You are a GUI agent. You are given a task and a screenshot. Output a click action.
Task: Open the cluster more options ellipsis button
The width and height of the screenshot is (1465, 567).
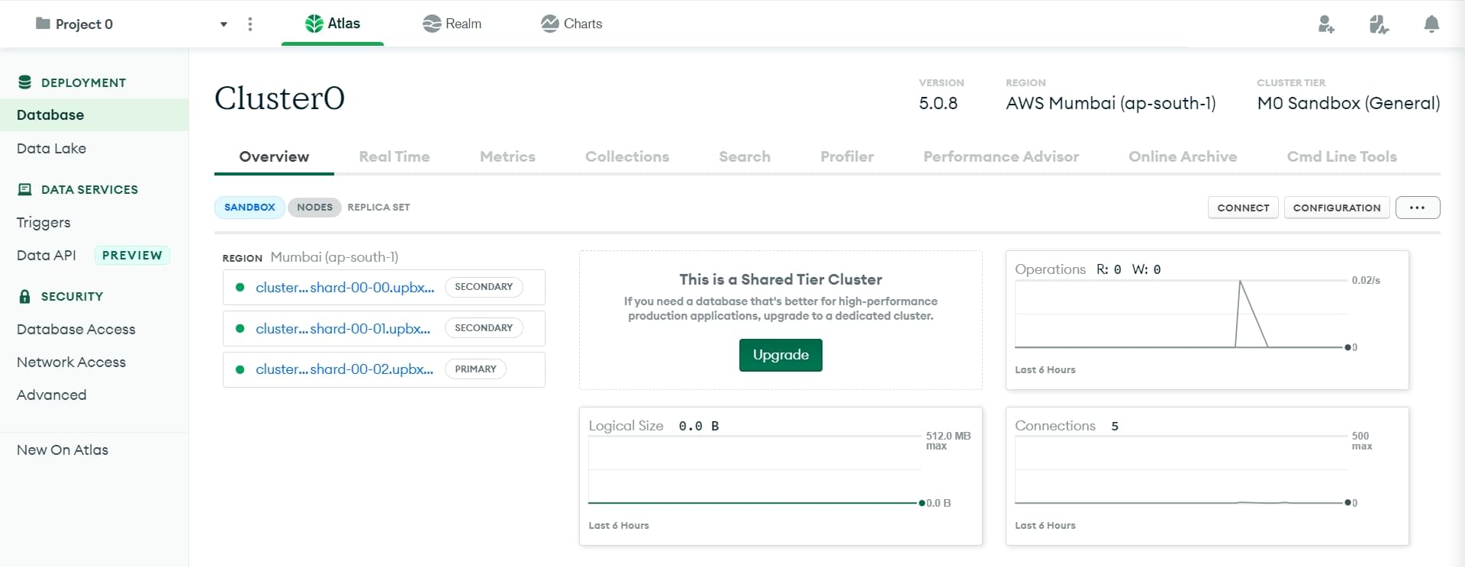pyautogui.click(x=1418, y=208)
